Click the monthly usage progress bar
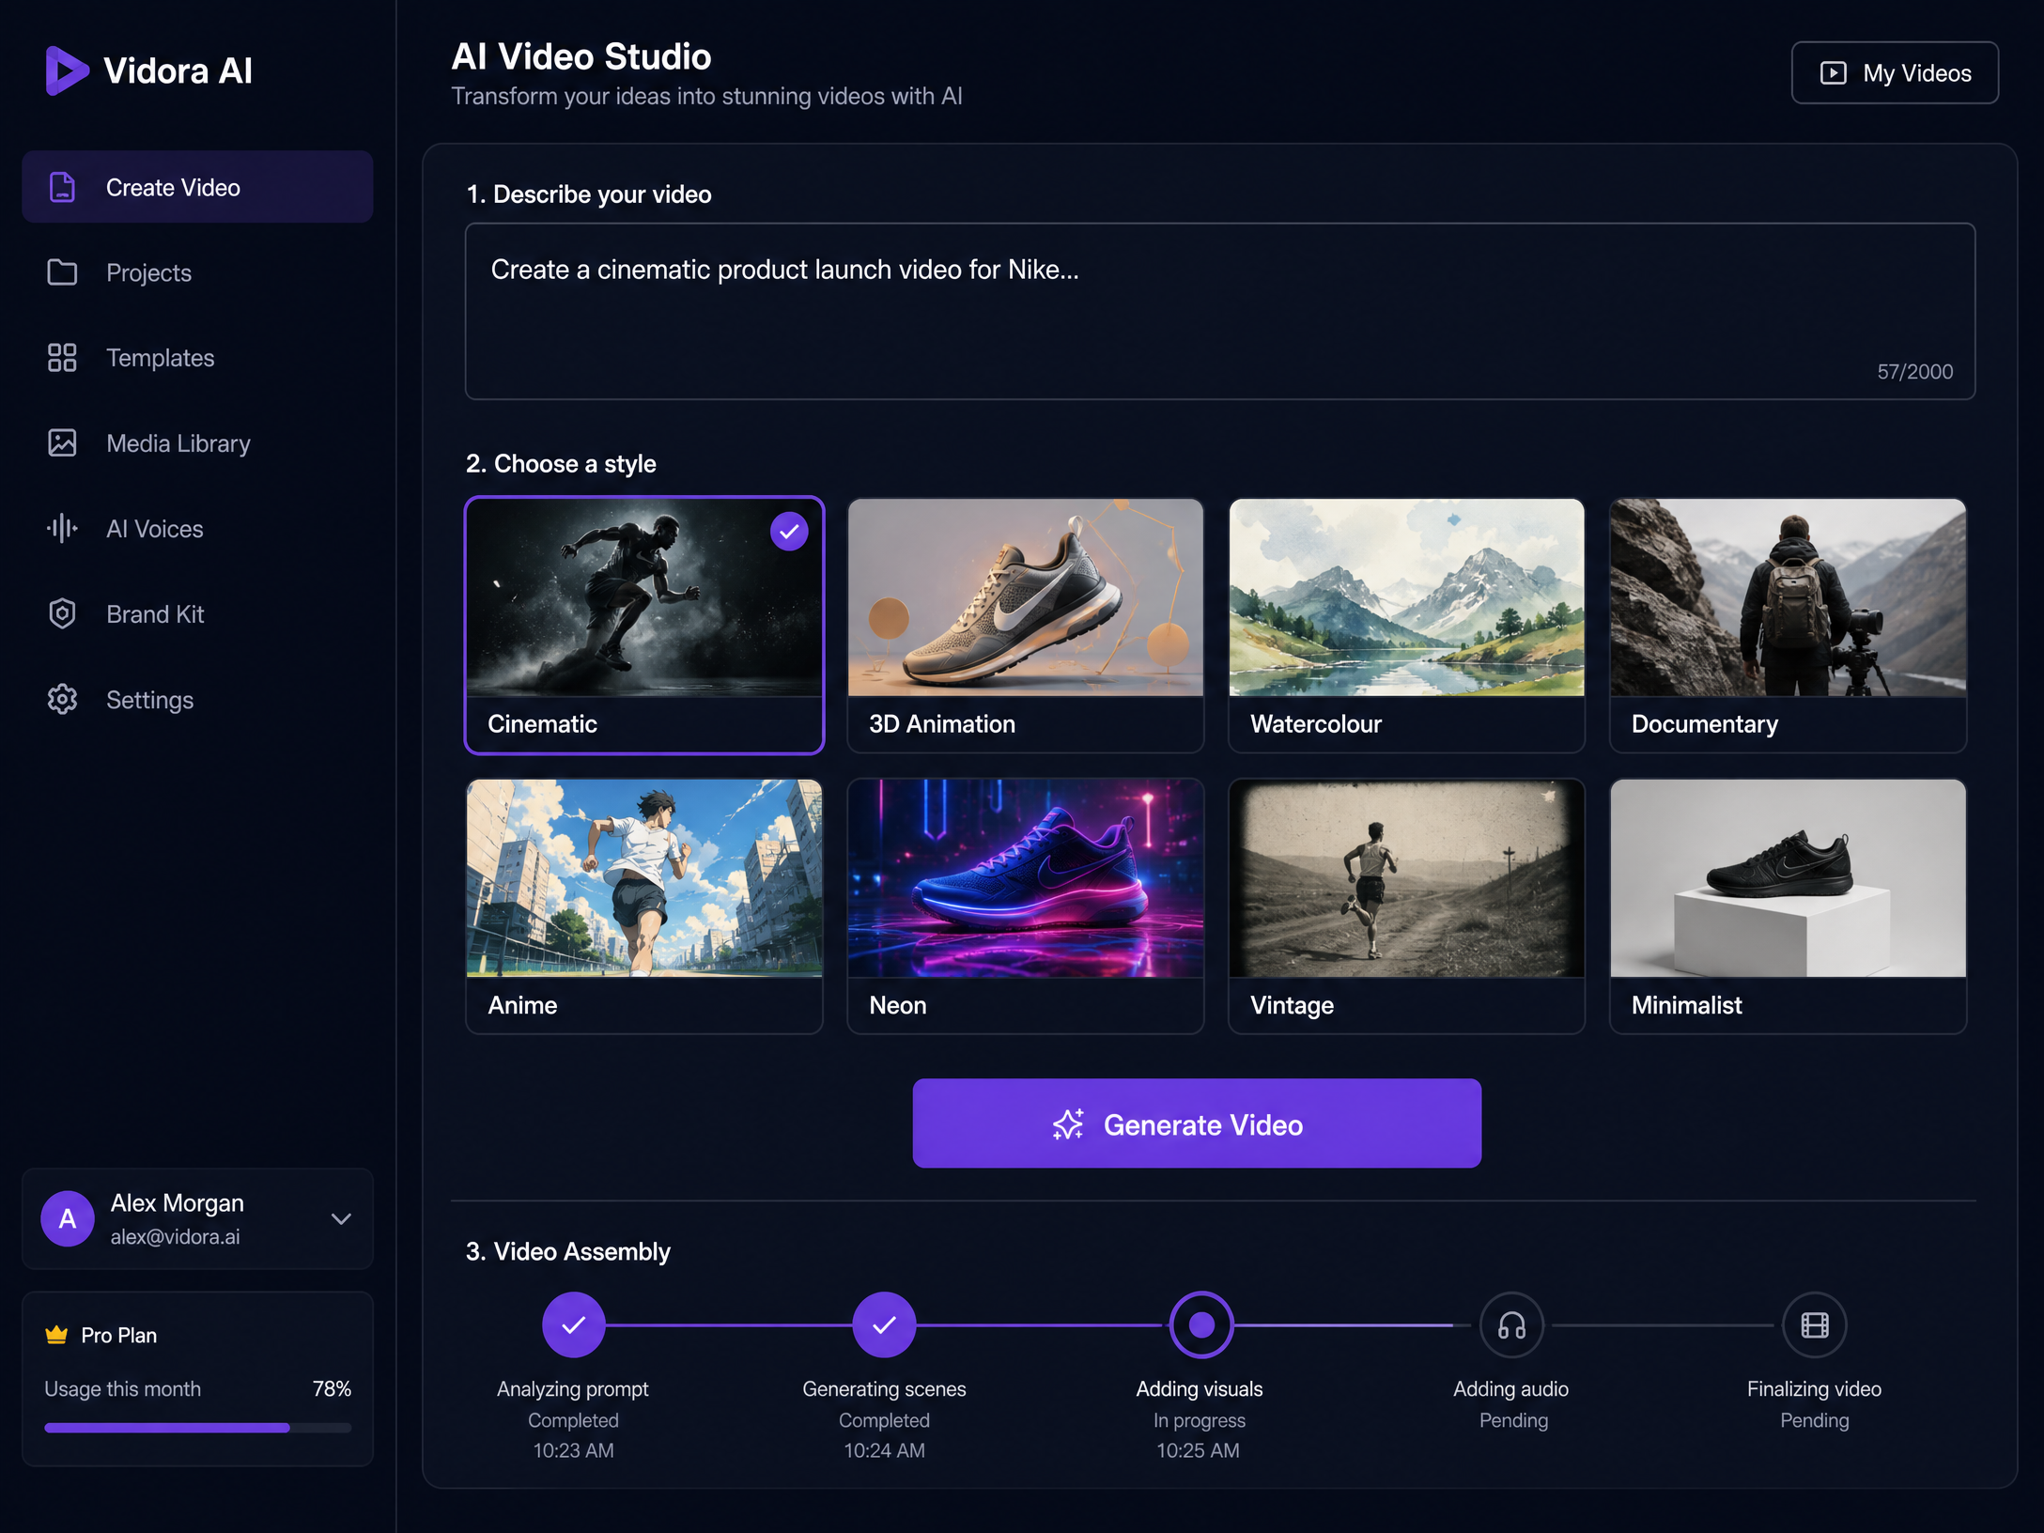This screenshot has width=2044, height=1533. click(198, 1428)
